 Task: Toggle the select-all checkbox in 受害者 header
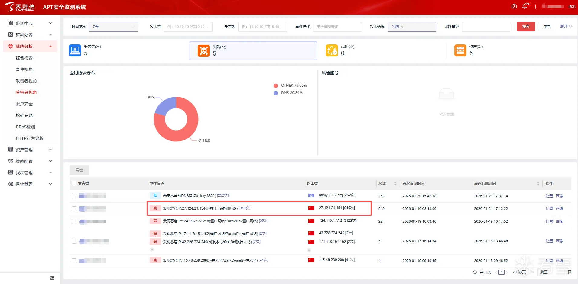tap(74, 183)
